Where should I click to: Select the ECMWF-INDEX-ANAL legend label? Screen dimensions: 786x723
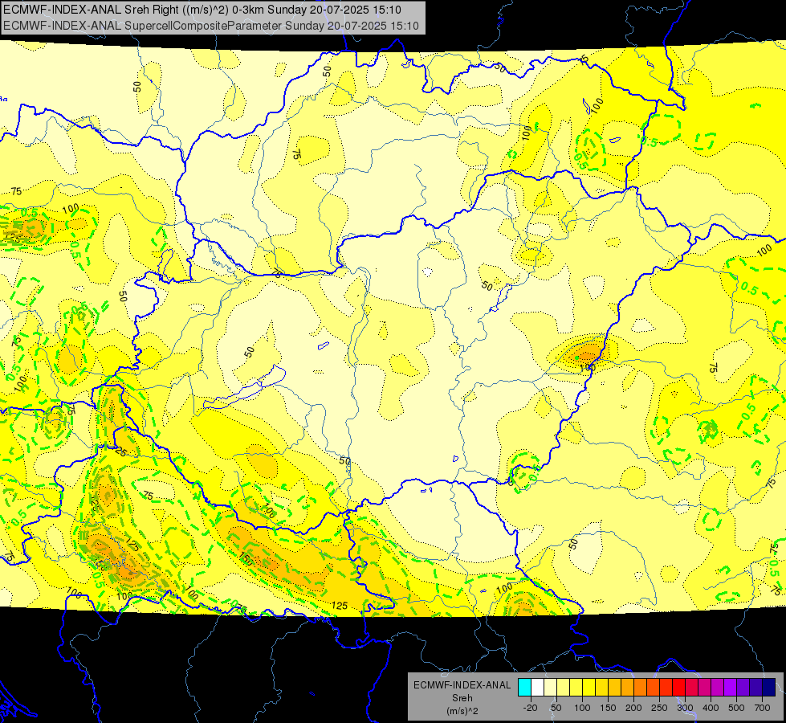[x=462, y=685]
